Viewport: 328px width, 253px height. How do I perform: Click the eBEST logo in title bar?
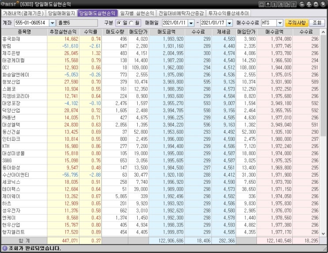(x=10, y=4)
